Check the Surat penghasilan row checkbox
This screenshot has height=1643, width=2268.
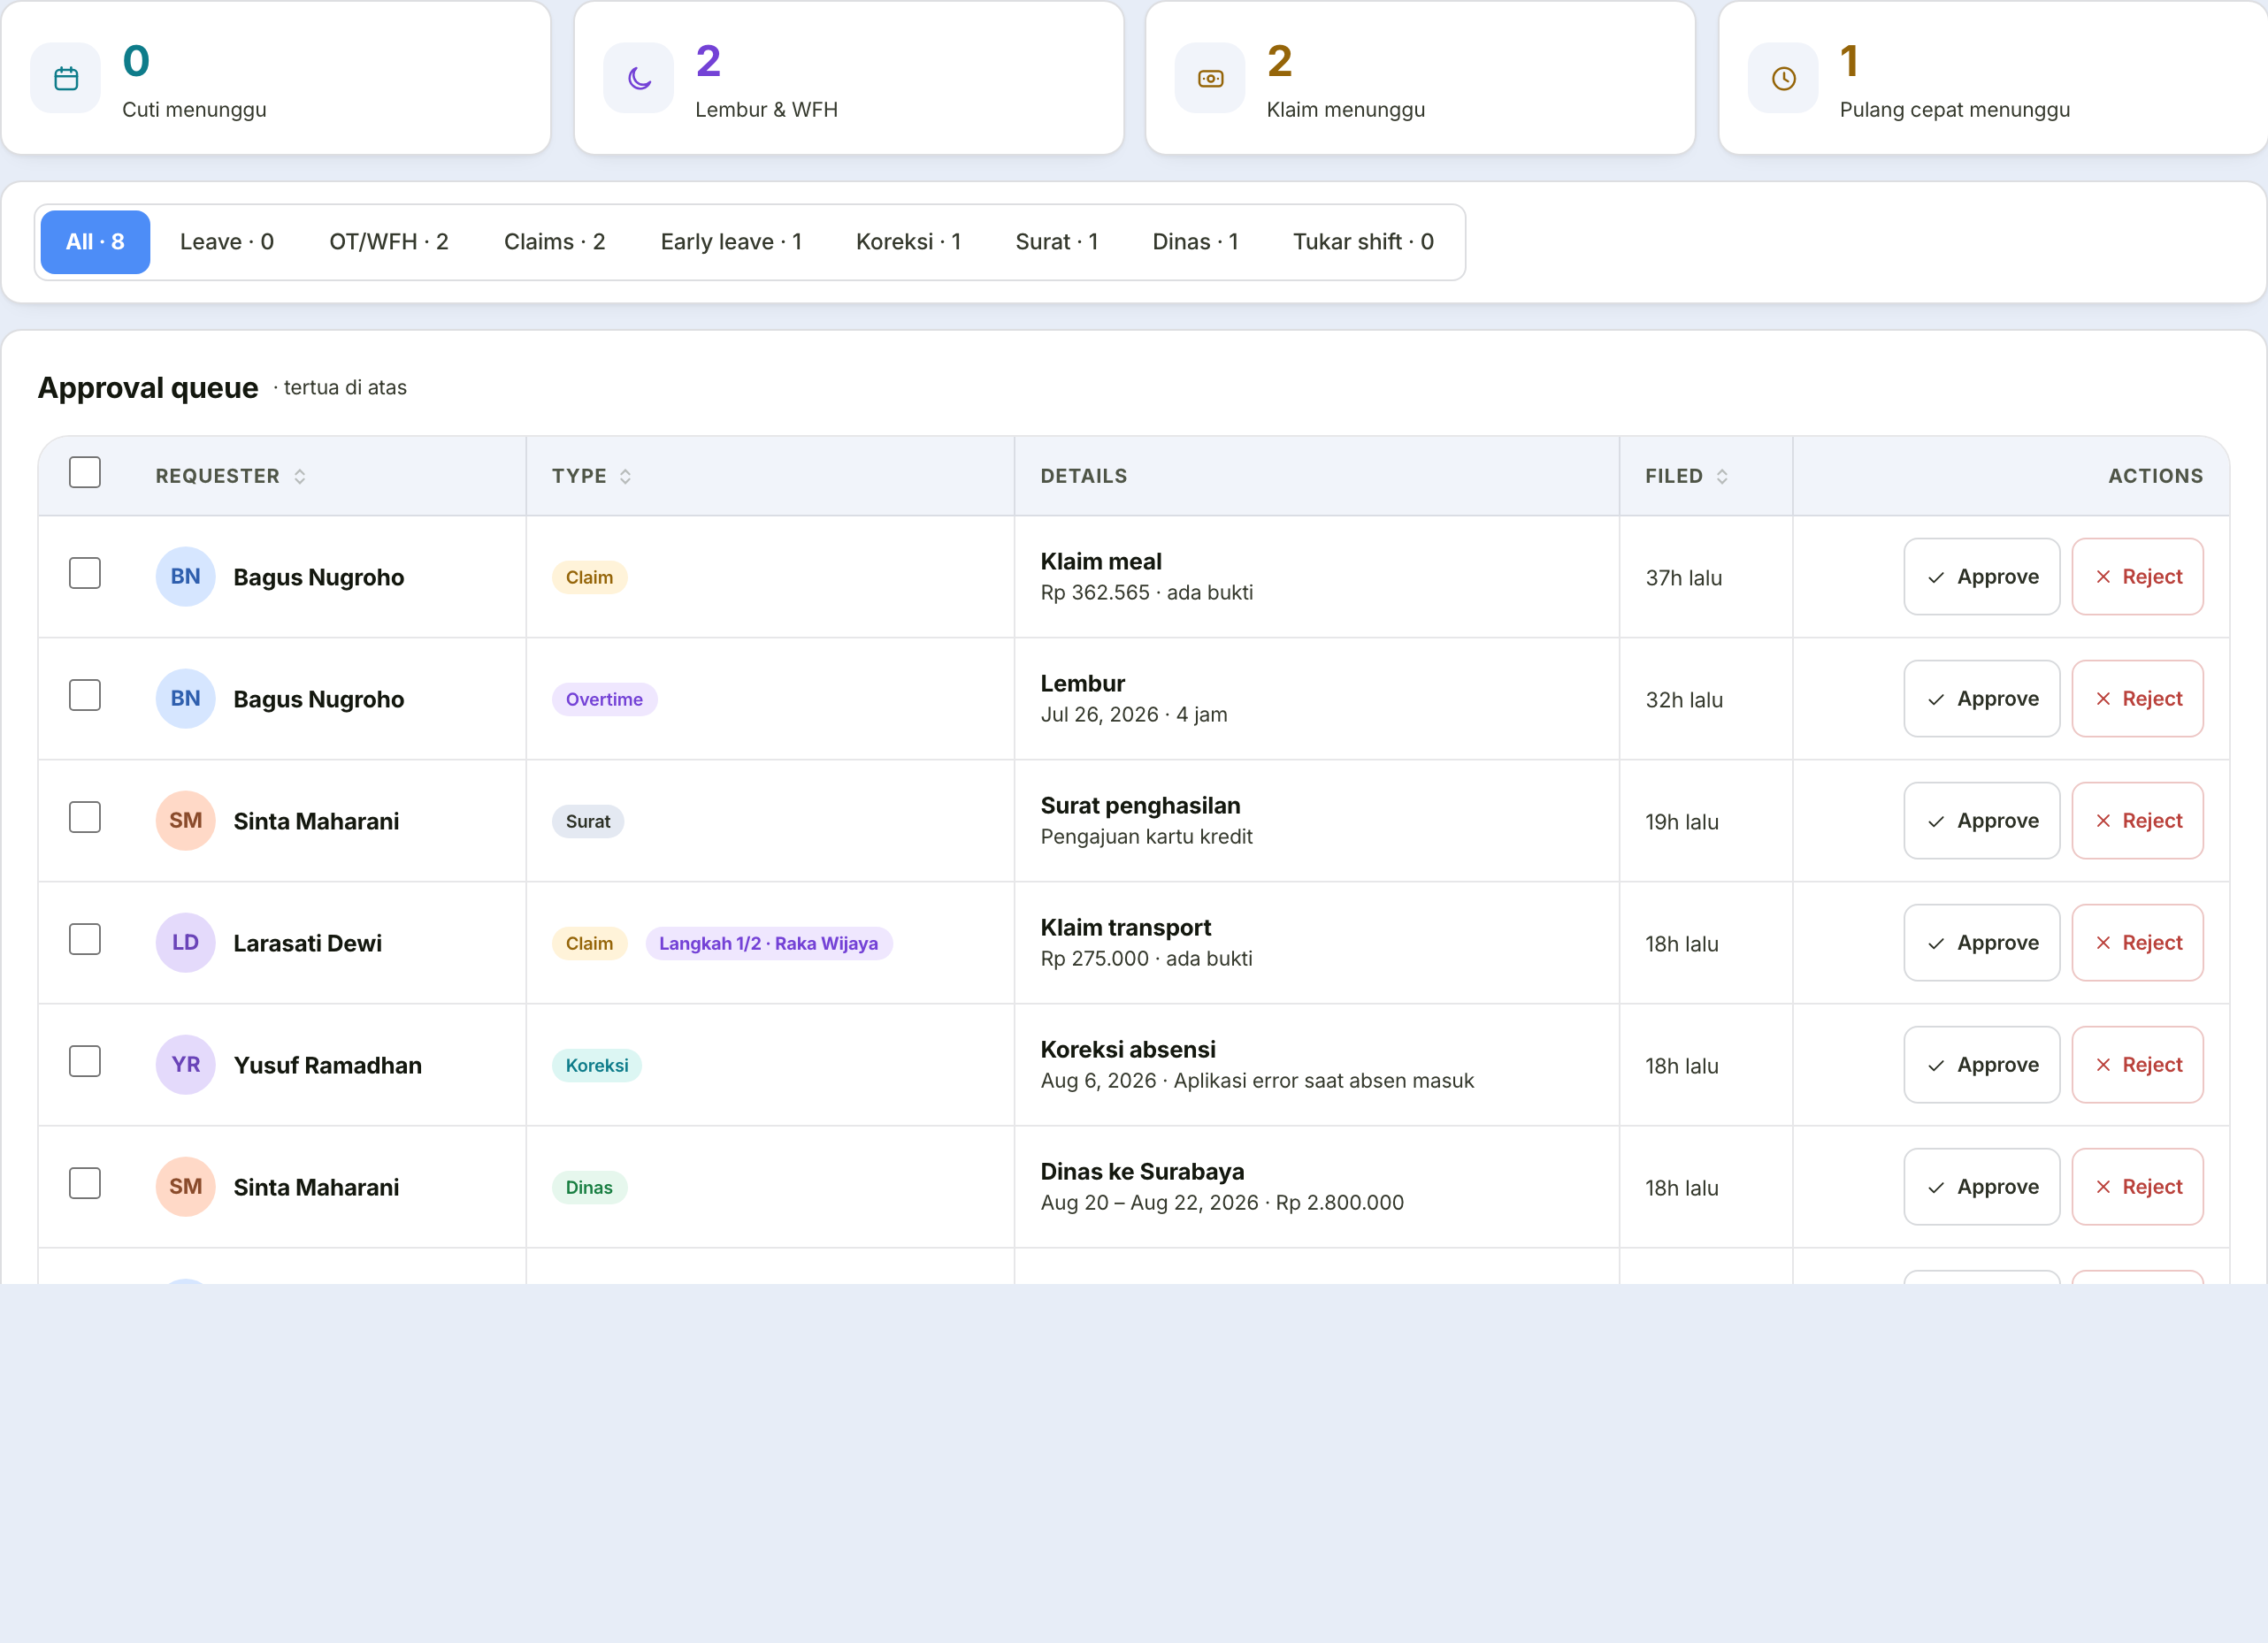[85, 816]
